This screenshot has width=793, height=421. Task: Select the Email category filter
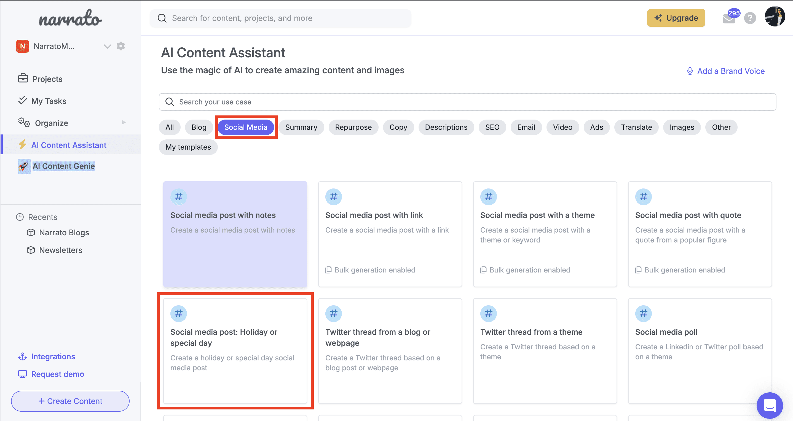point(526,127)
